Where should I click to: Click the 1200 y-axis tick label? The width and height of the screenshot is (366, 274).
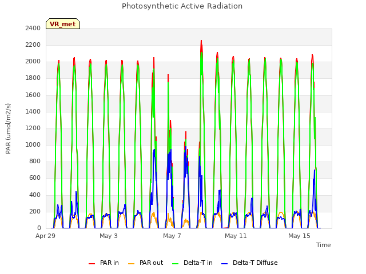coord(33,128)
